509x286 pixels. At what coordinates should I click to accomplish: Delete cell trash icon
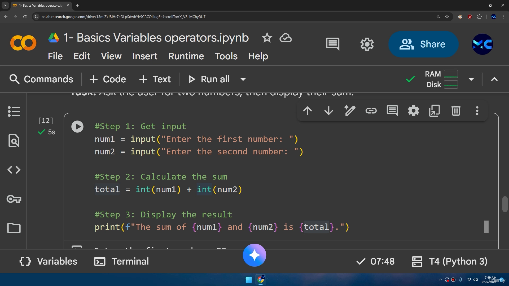tap(456, 111)
